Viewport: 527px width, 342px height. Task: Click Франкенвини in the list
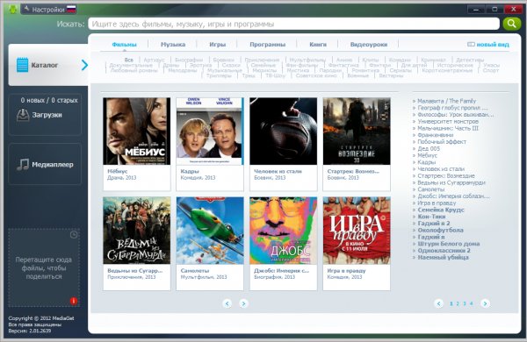436,135
